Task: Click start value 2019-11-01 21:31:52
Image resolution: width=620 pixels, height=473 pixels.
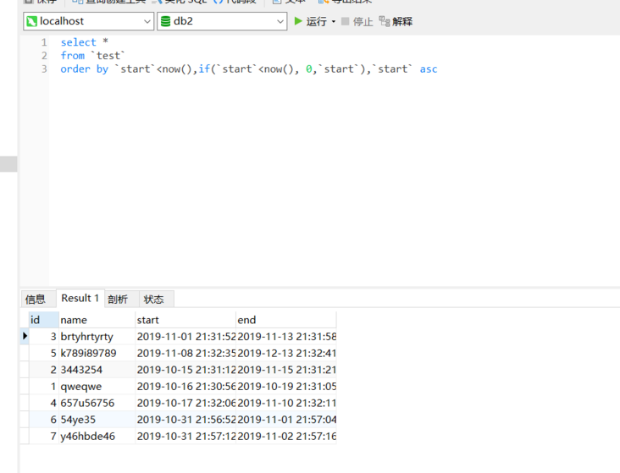Action: click(x=185, y=337)
